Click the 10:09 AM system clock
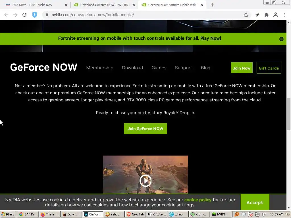 click(x=277, y=214)
